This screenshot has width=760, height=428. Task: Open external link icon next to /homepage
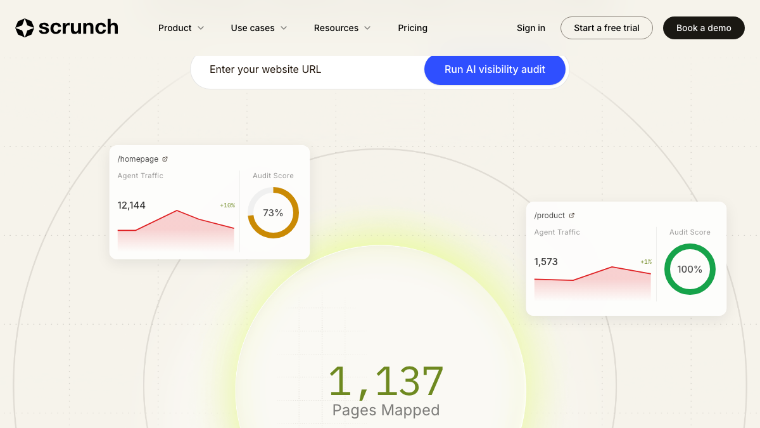165,159
